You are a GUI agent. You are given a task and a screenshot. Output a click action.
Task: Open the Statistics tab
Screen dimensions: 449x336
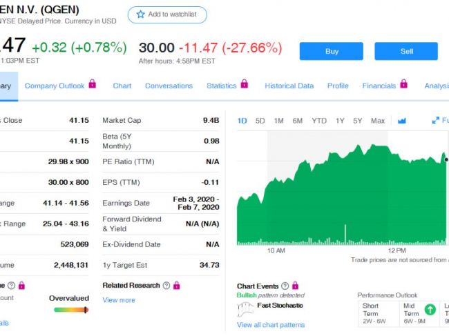222,86
